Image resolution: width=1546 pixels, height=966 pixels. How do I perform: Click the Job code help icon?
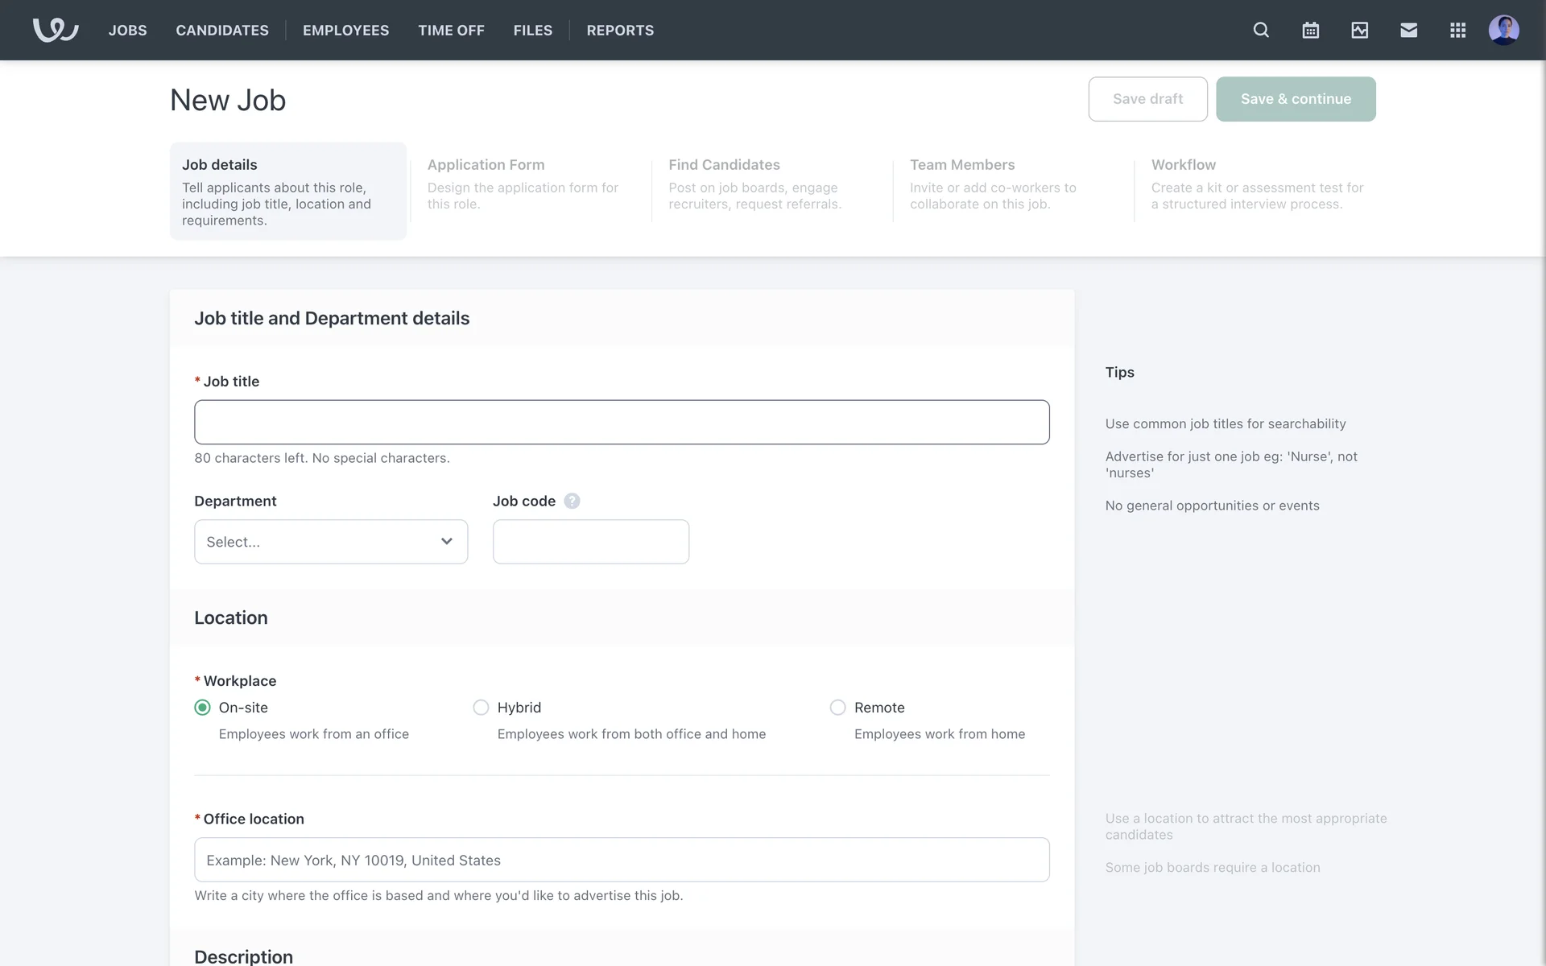572,501
